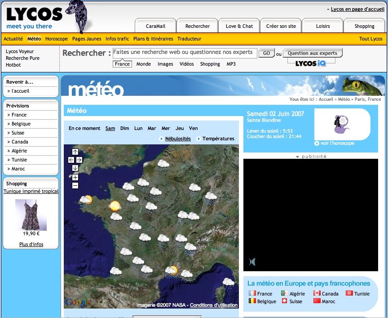
Task: Click the Lycos iQ logo
Action: click(x=311, y=63)
